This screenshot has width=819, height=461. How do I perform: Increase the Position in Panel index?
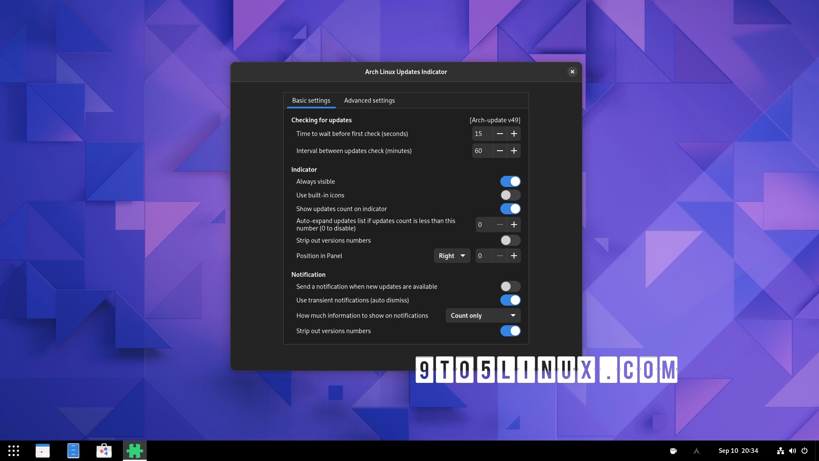point(514,256)
